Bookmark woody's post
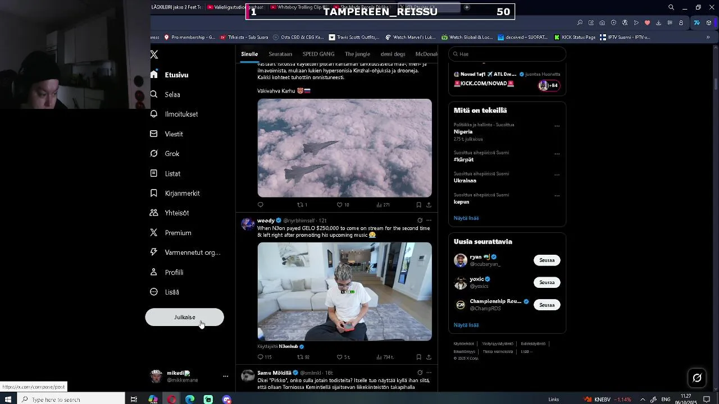 pos(418,357)
